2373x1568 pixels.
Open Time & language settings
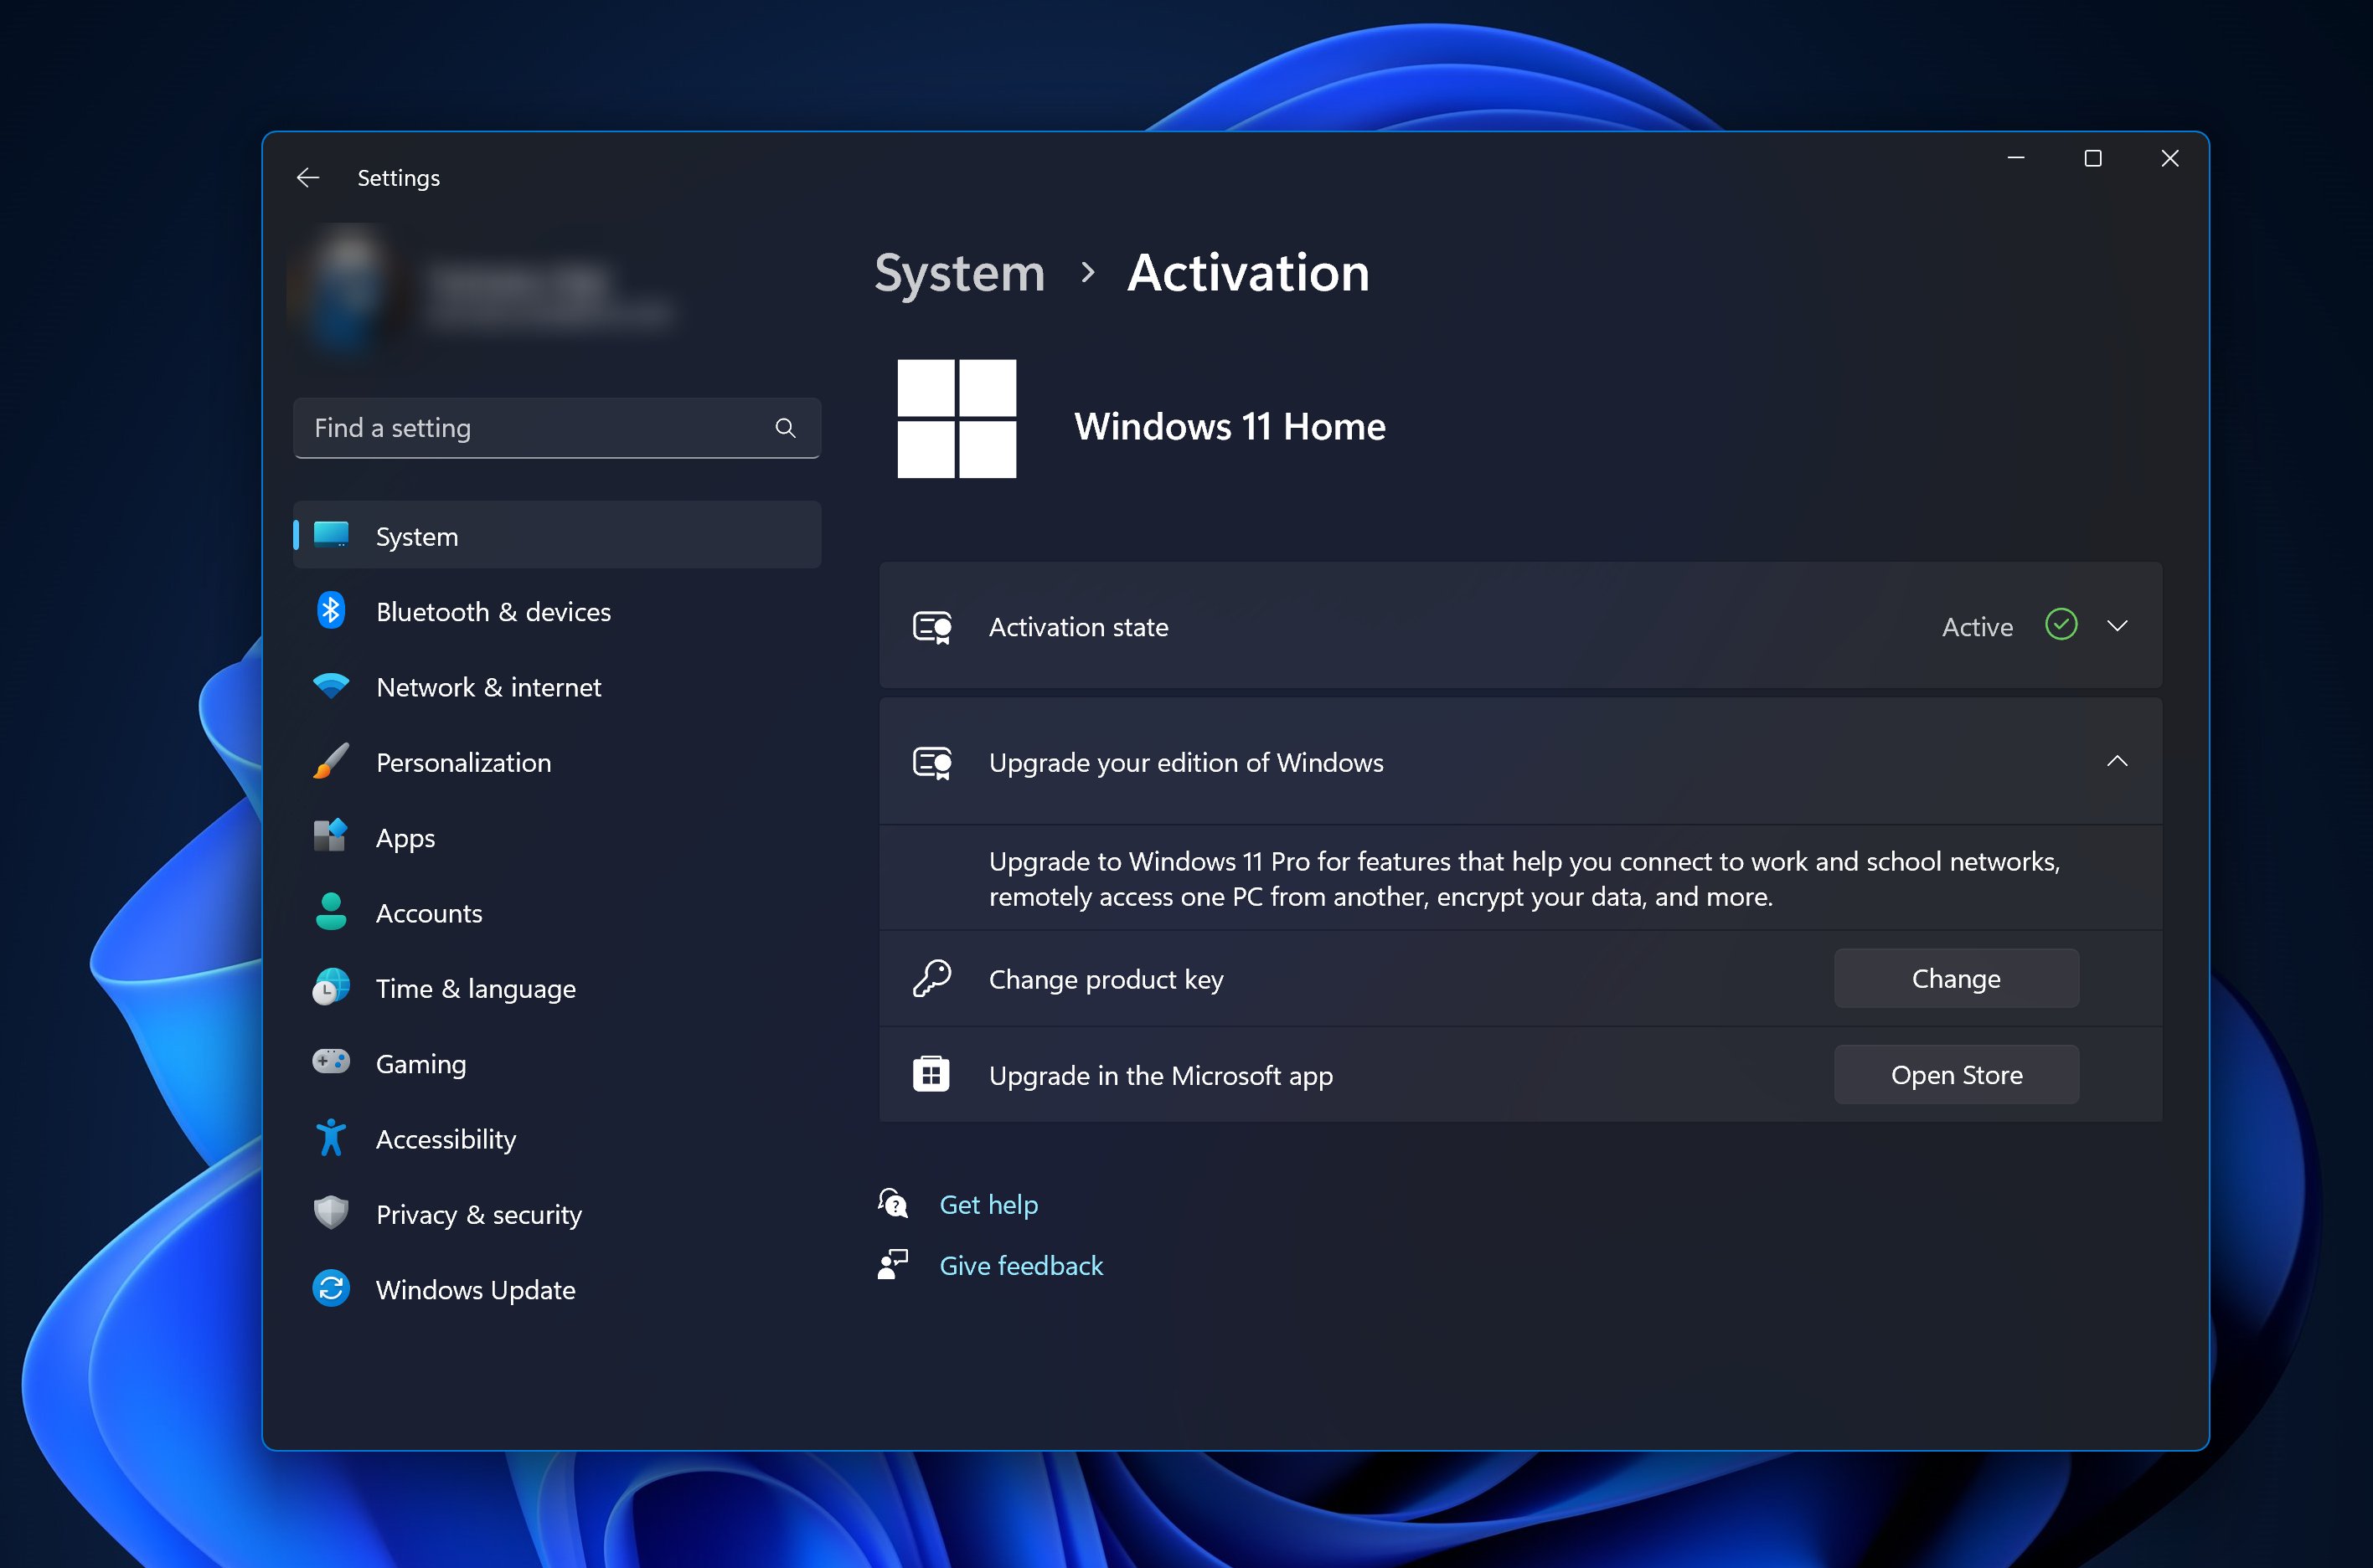point(557,987)
